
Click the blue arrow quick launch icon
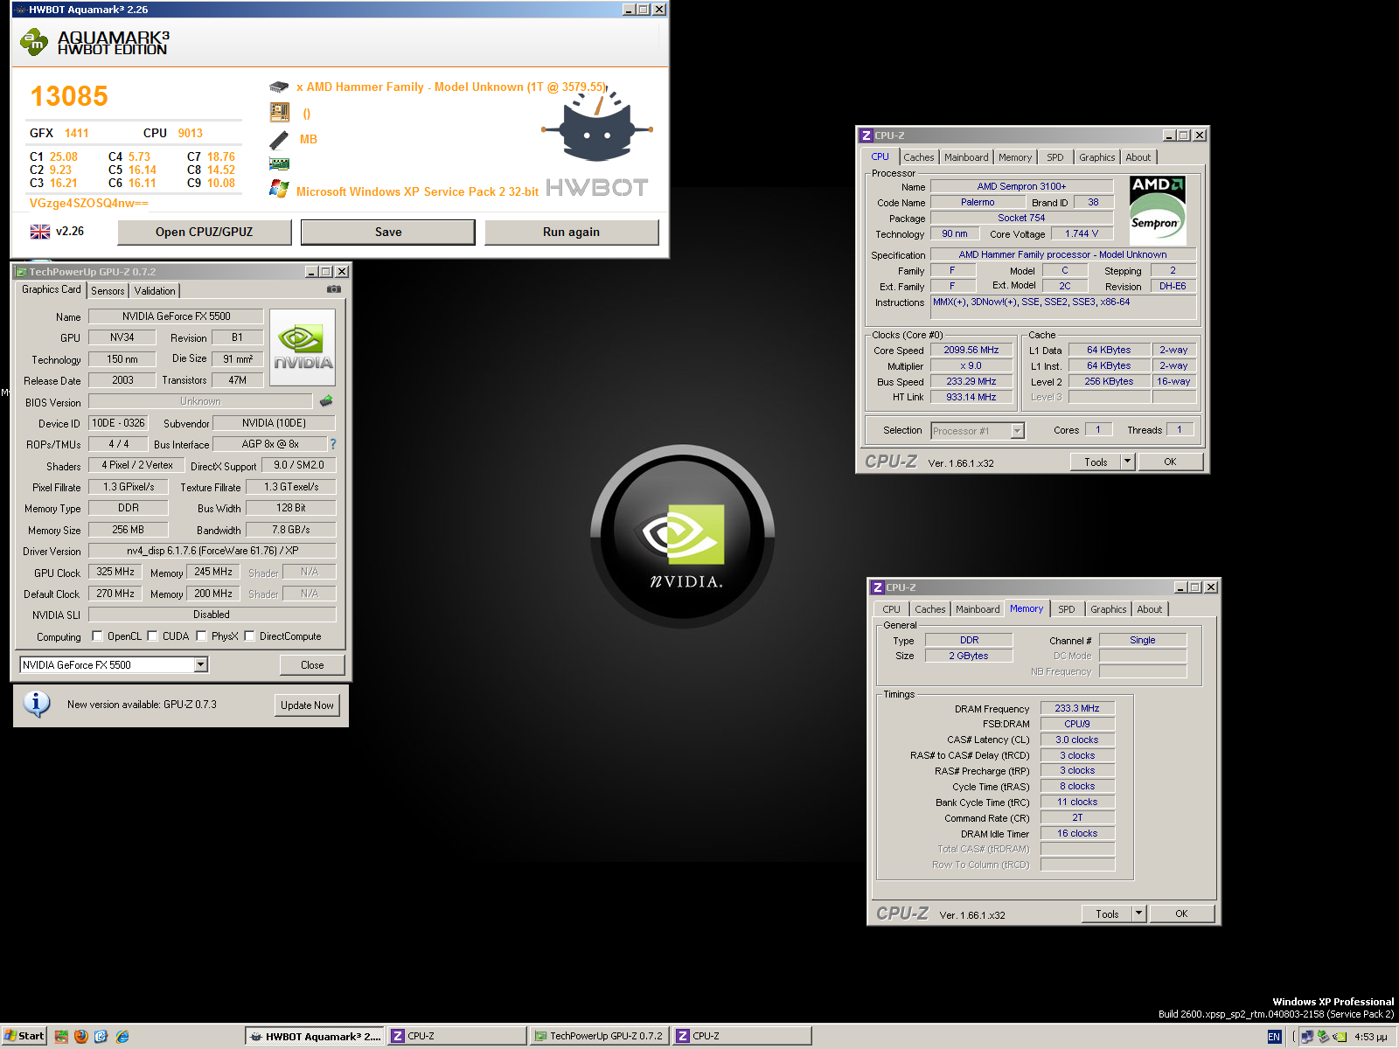(x=101, y=1036)
